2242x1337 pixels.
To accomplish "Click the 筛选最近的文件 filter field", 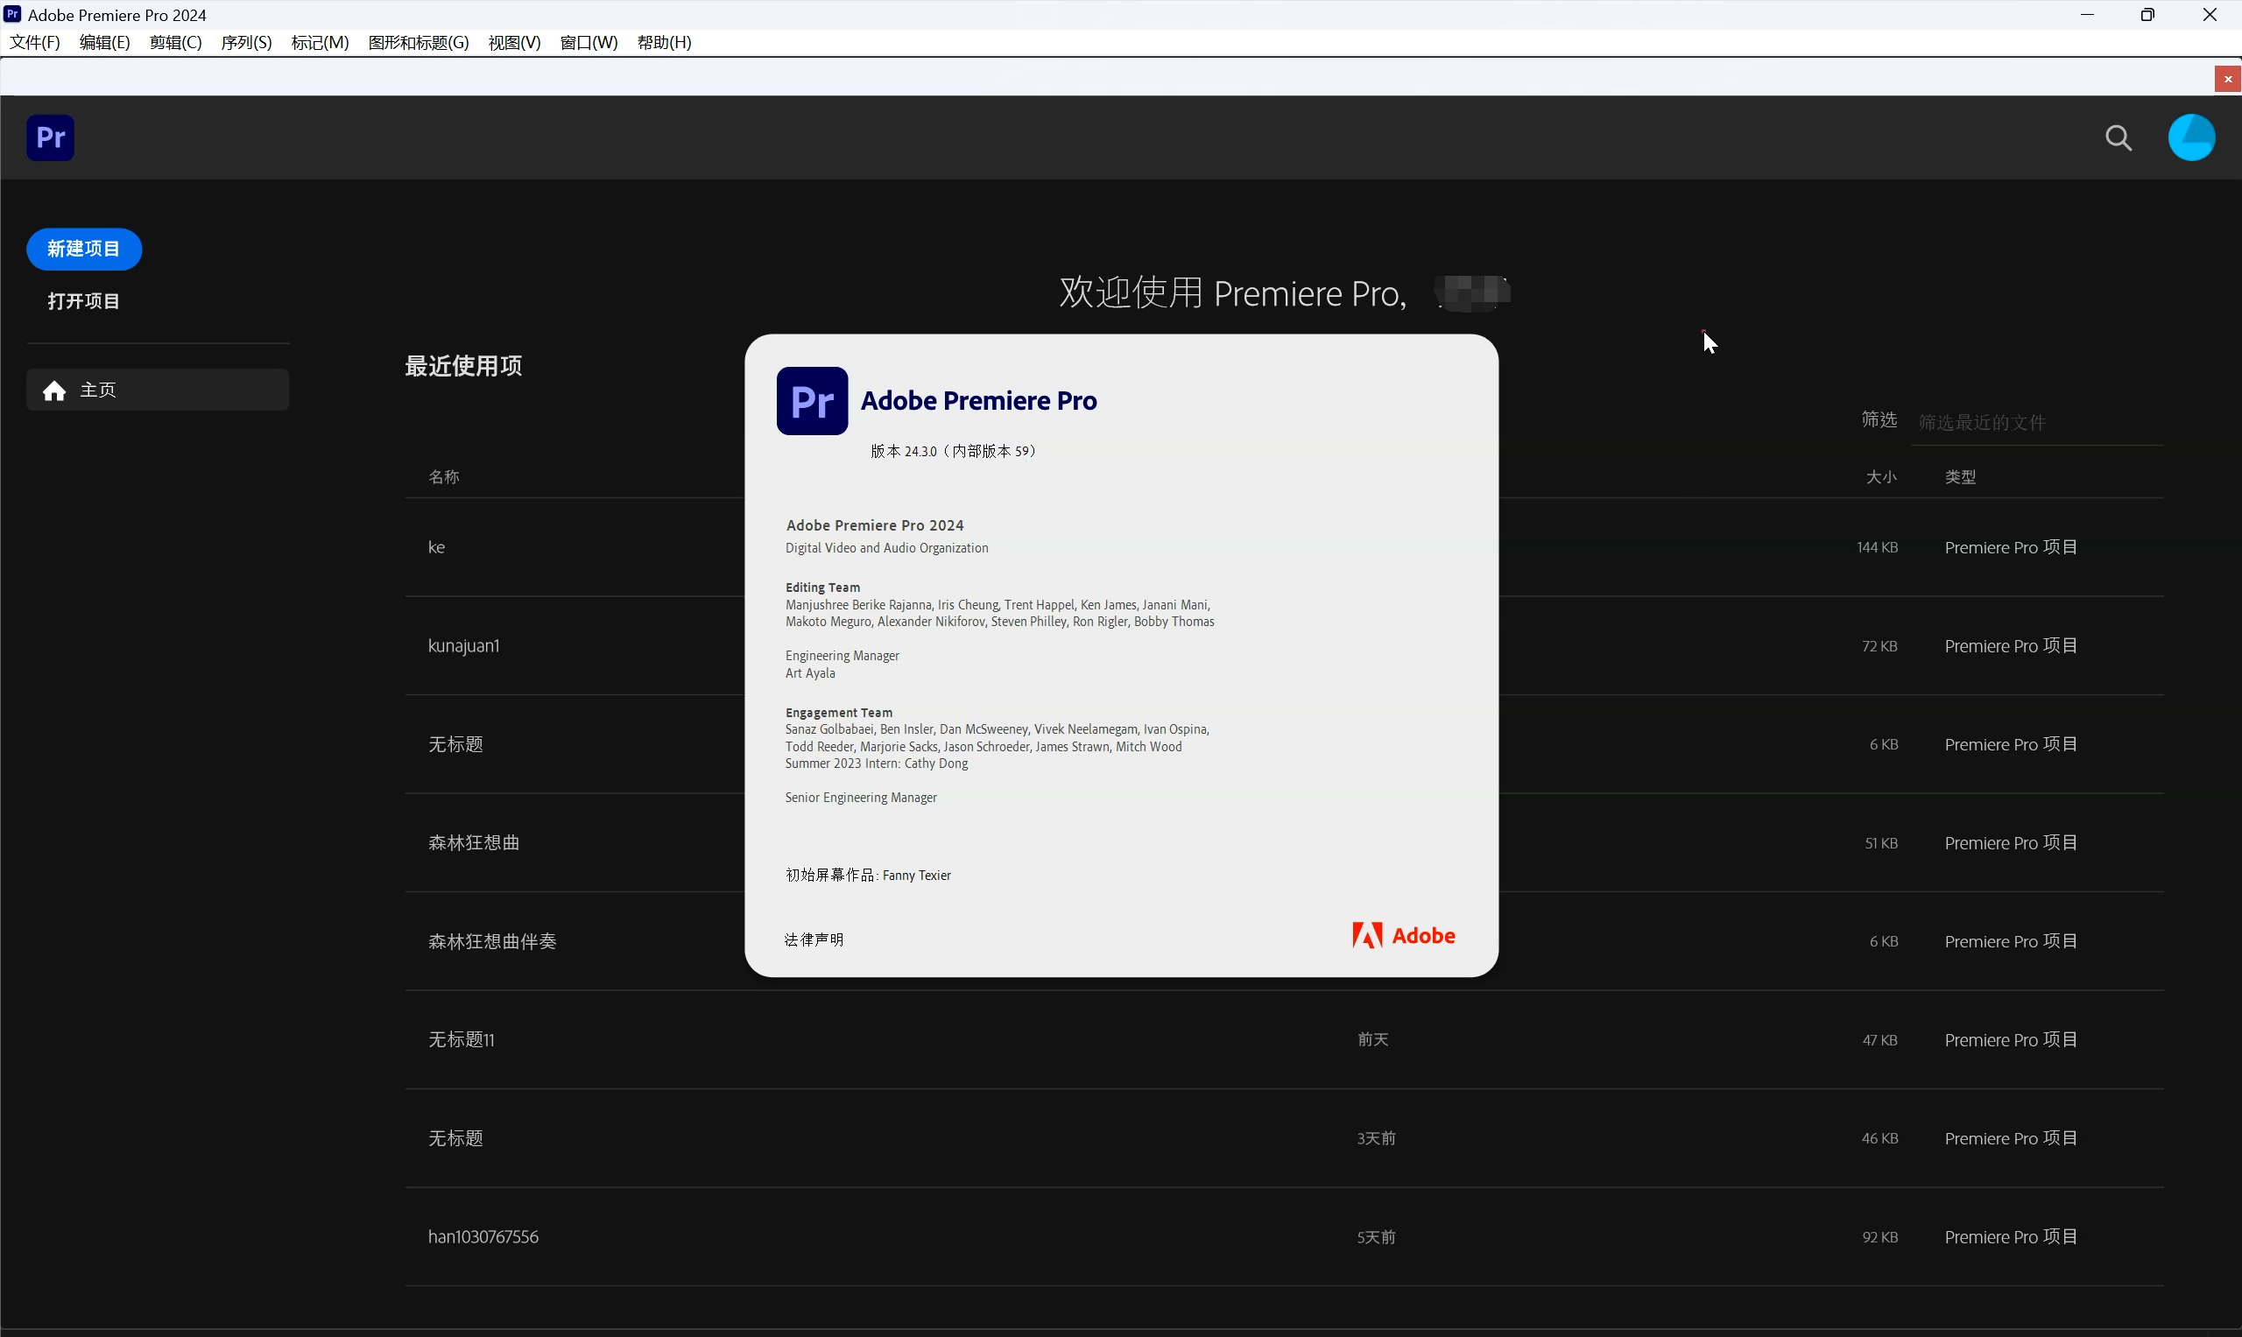I will [2036, 423].
